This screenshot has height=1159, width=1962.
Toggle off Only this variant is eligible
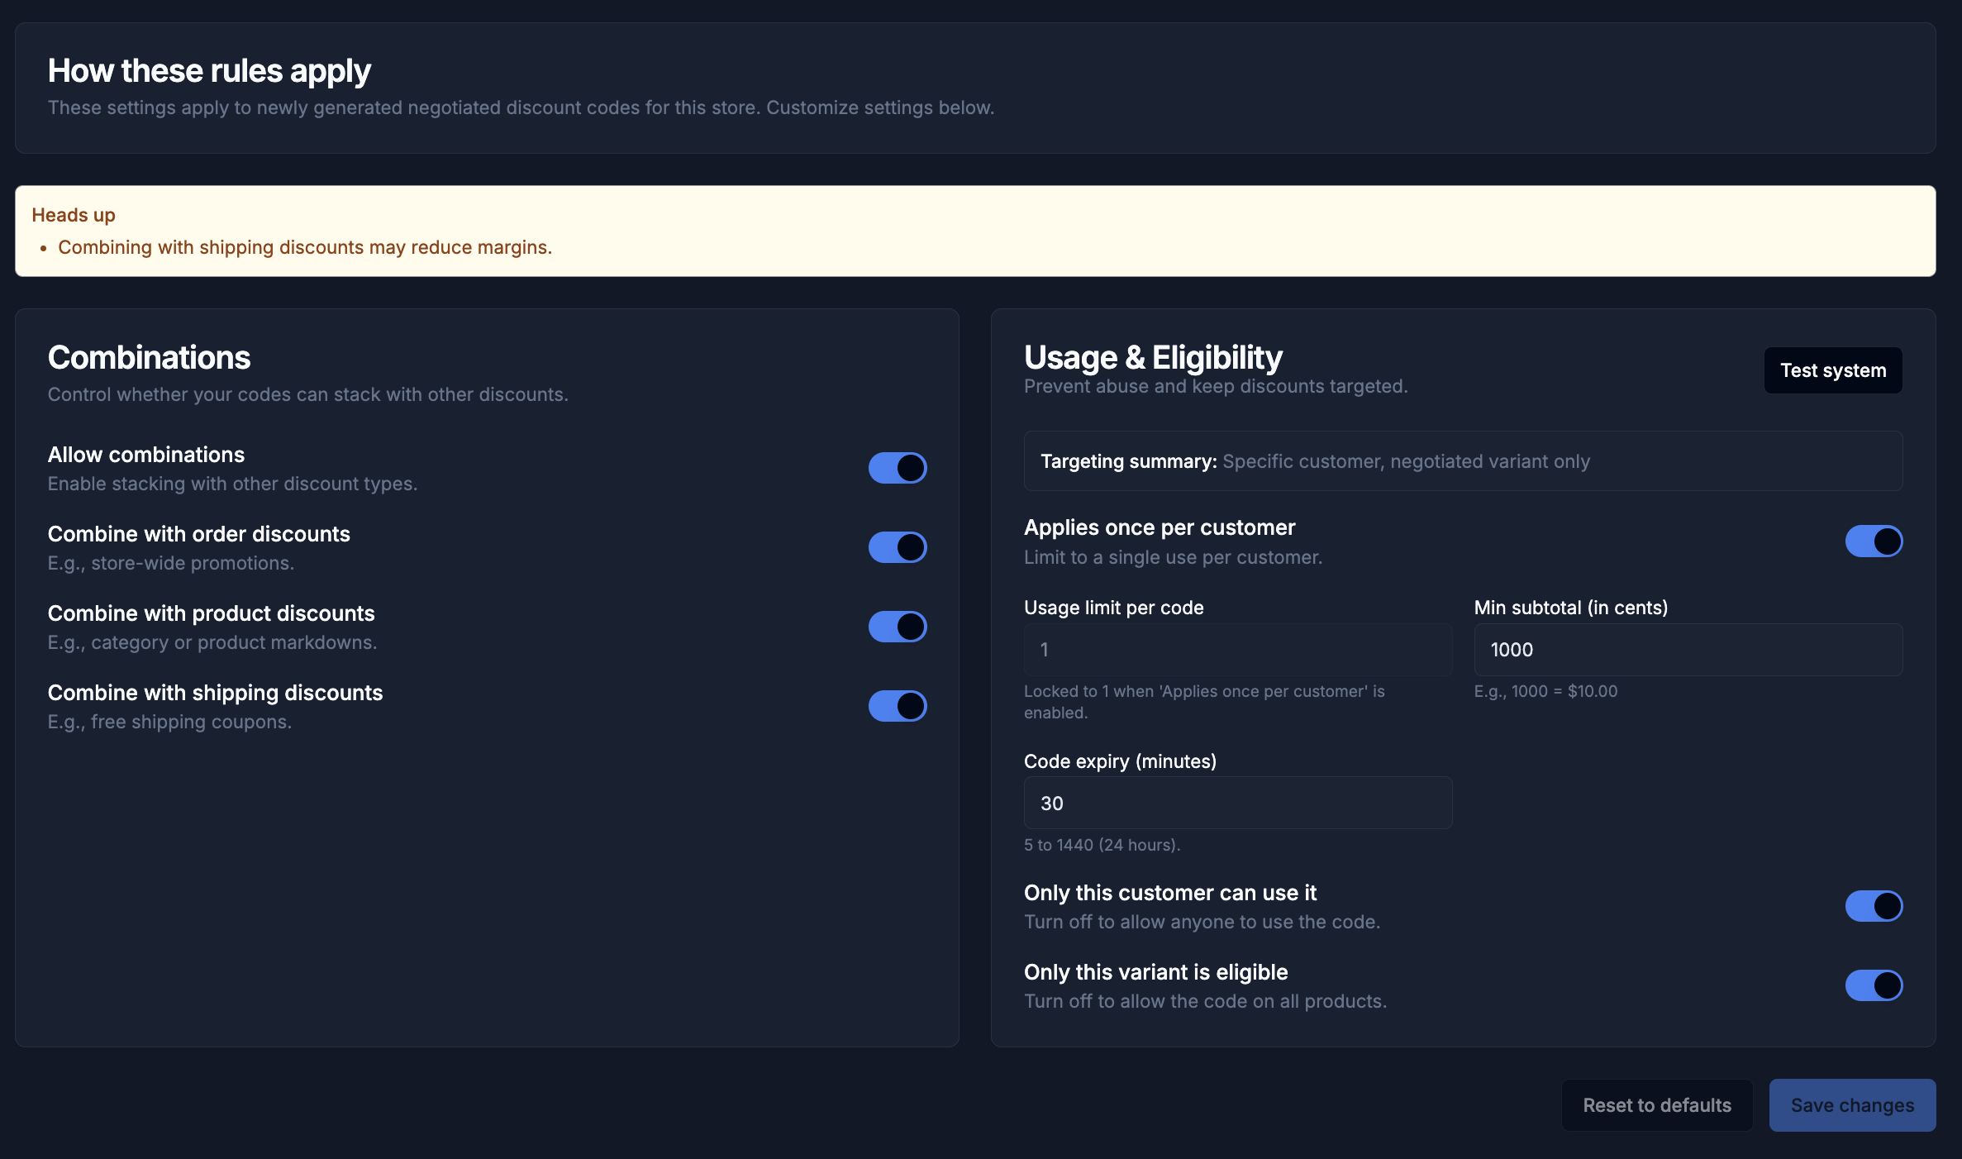pos(1874,985)
